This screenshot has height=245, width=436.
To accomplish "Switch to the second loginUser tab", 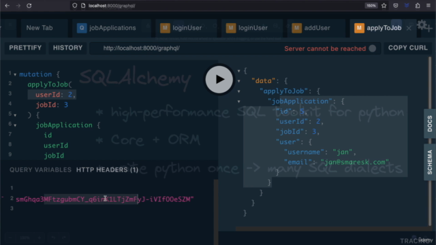I will 252,28.
